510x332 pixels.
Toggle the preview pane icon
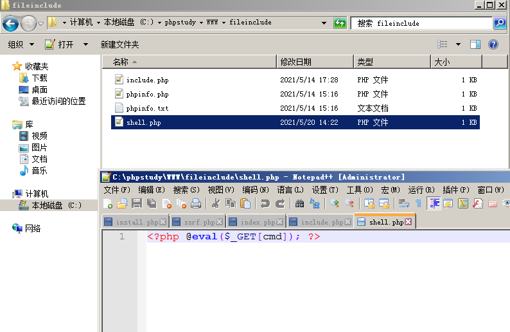(x=475, y=44)
